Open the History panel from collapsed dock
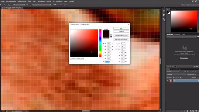199x112 pixels. click(164, 11)
